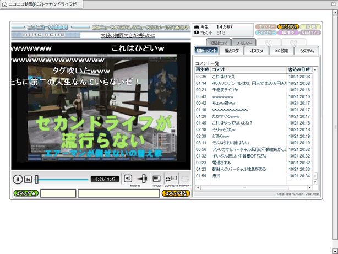Select the comment row at 01:10
This screenshot has height=254, width=338.
point(253,110)
